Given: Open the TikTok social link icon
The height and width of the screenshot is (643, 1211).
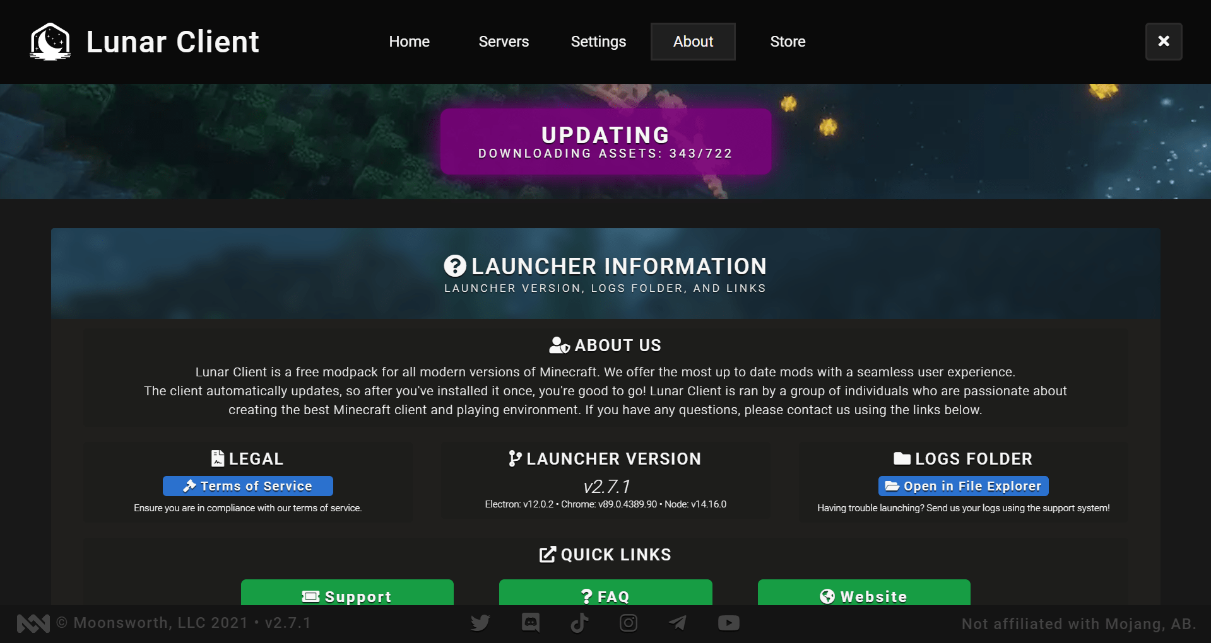Looking at the screenshot, I should 579,623.
